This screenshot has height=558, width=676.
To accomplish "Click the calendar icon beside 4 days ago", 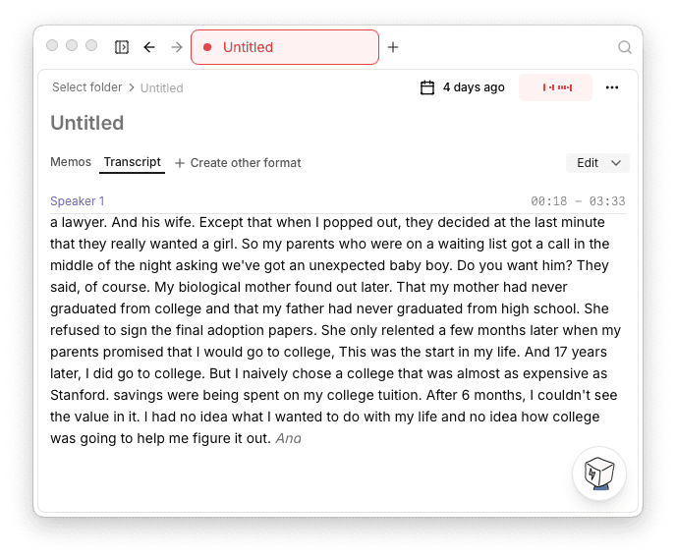I will (427, 87).
